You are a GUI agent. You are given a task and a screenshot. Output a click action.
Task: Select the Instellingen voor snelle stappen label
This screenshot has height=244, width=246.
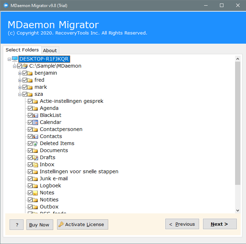[79, 171]
